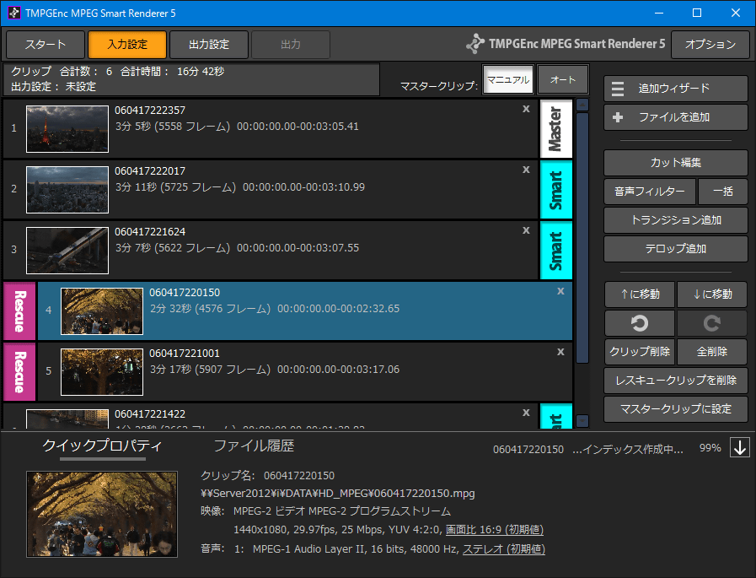Click the Rescue badge on clip 060417220150
The height and width of the screenshot is (578, 756).
click(19, 311)
